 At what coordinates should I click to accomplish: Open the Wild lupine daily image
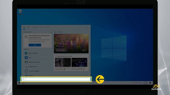click(71, 44)
